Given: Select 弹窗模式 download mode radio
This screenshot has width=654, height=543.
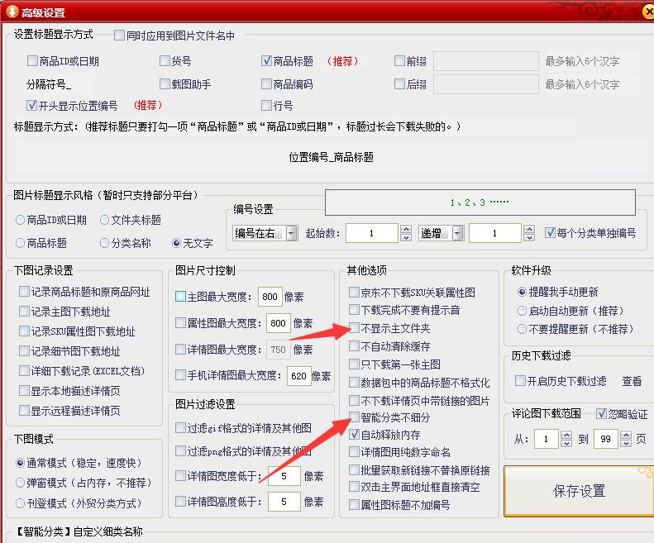Looking at the screenshot, I should pyautogui.click(x=20, y=483).
